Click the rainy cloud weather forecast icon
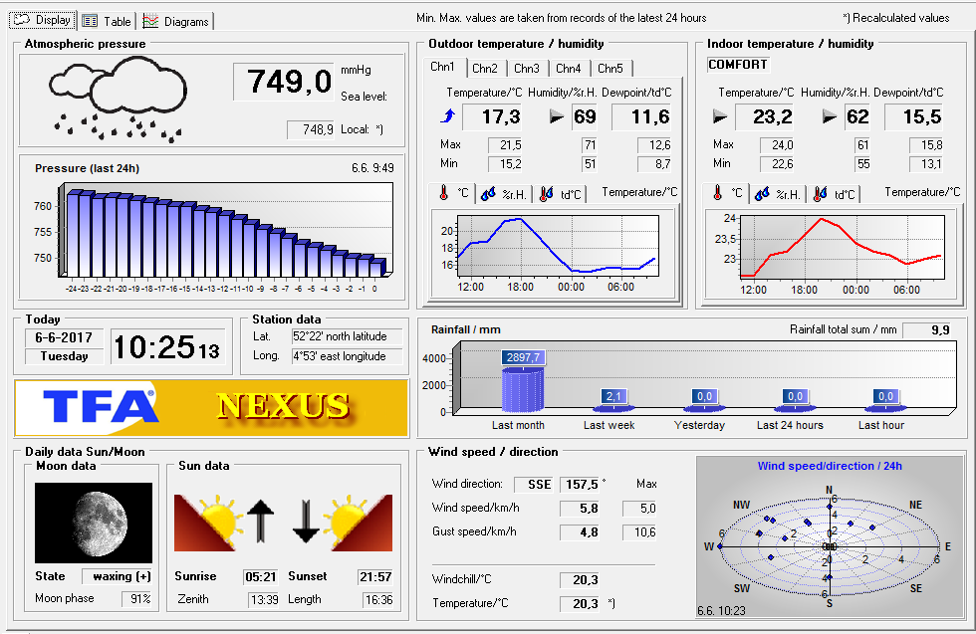This screenshot has width=976, height=634. [x=118, y=99]
